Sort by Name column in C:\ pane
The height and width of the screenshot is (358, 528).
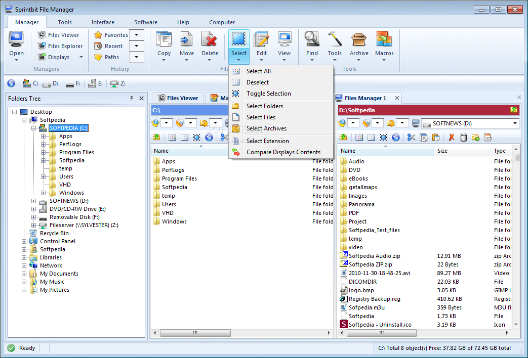[x=189, y=151]
